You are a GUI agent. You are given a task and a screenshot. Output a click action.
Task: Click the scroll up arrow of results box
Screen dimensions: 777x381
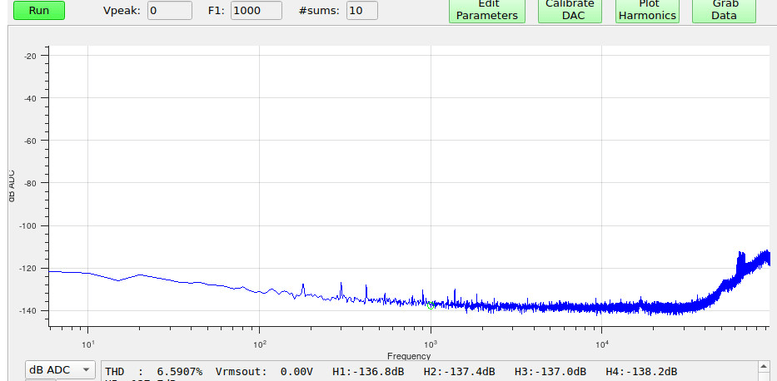point(765,367)
